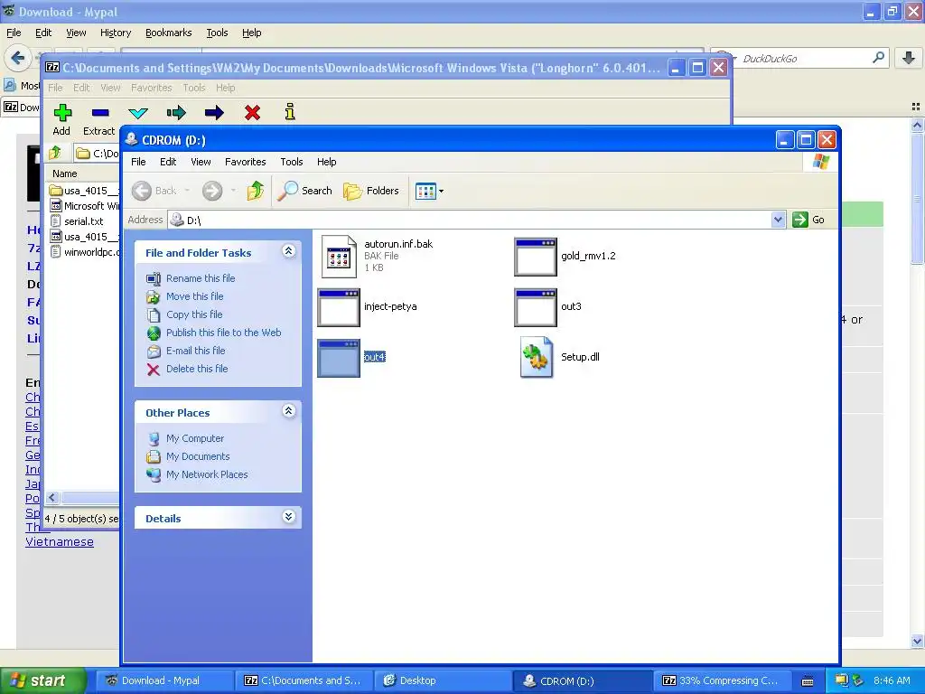
Task: Click the Mypal browser back arrow
Action: tap(18, 58)
